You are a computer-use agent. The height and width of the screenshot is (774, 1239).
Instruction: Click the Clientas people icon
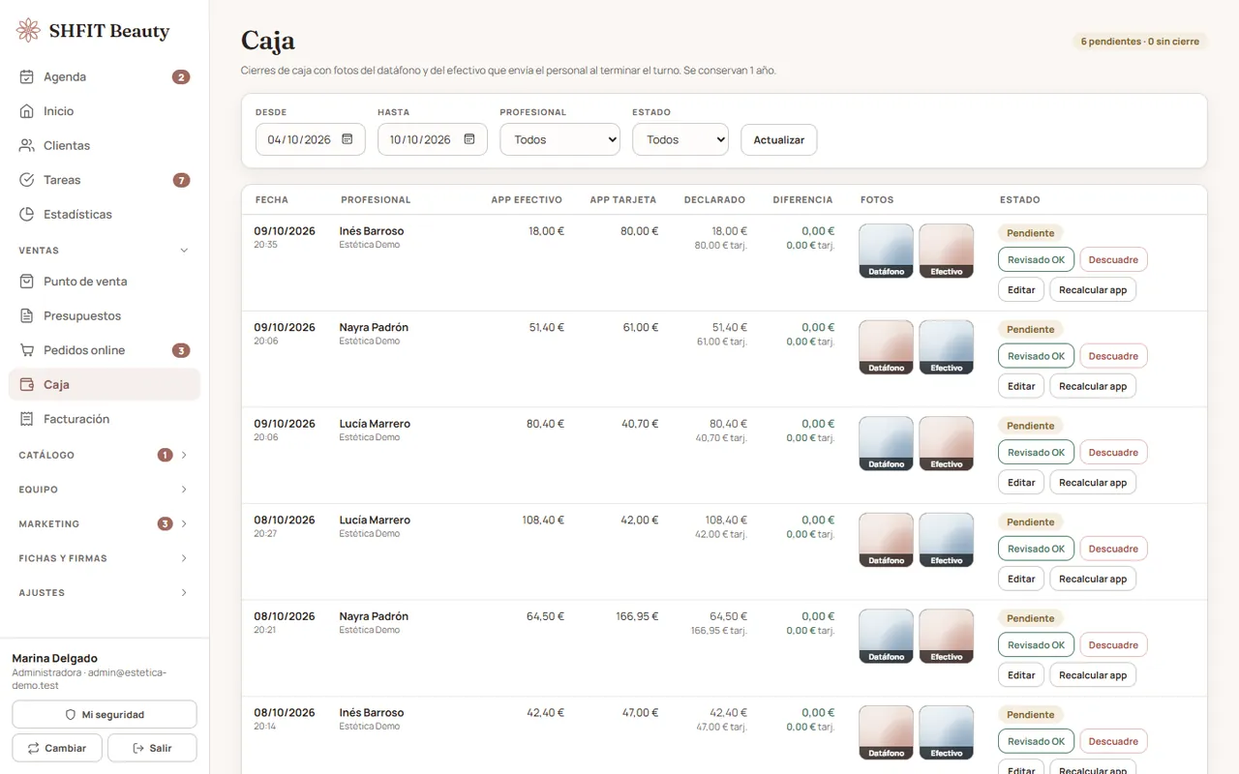click(x=27, y=145)
